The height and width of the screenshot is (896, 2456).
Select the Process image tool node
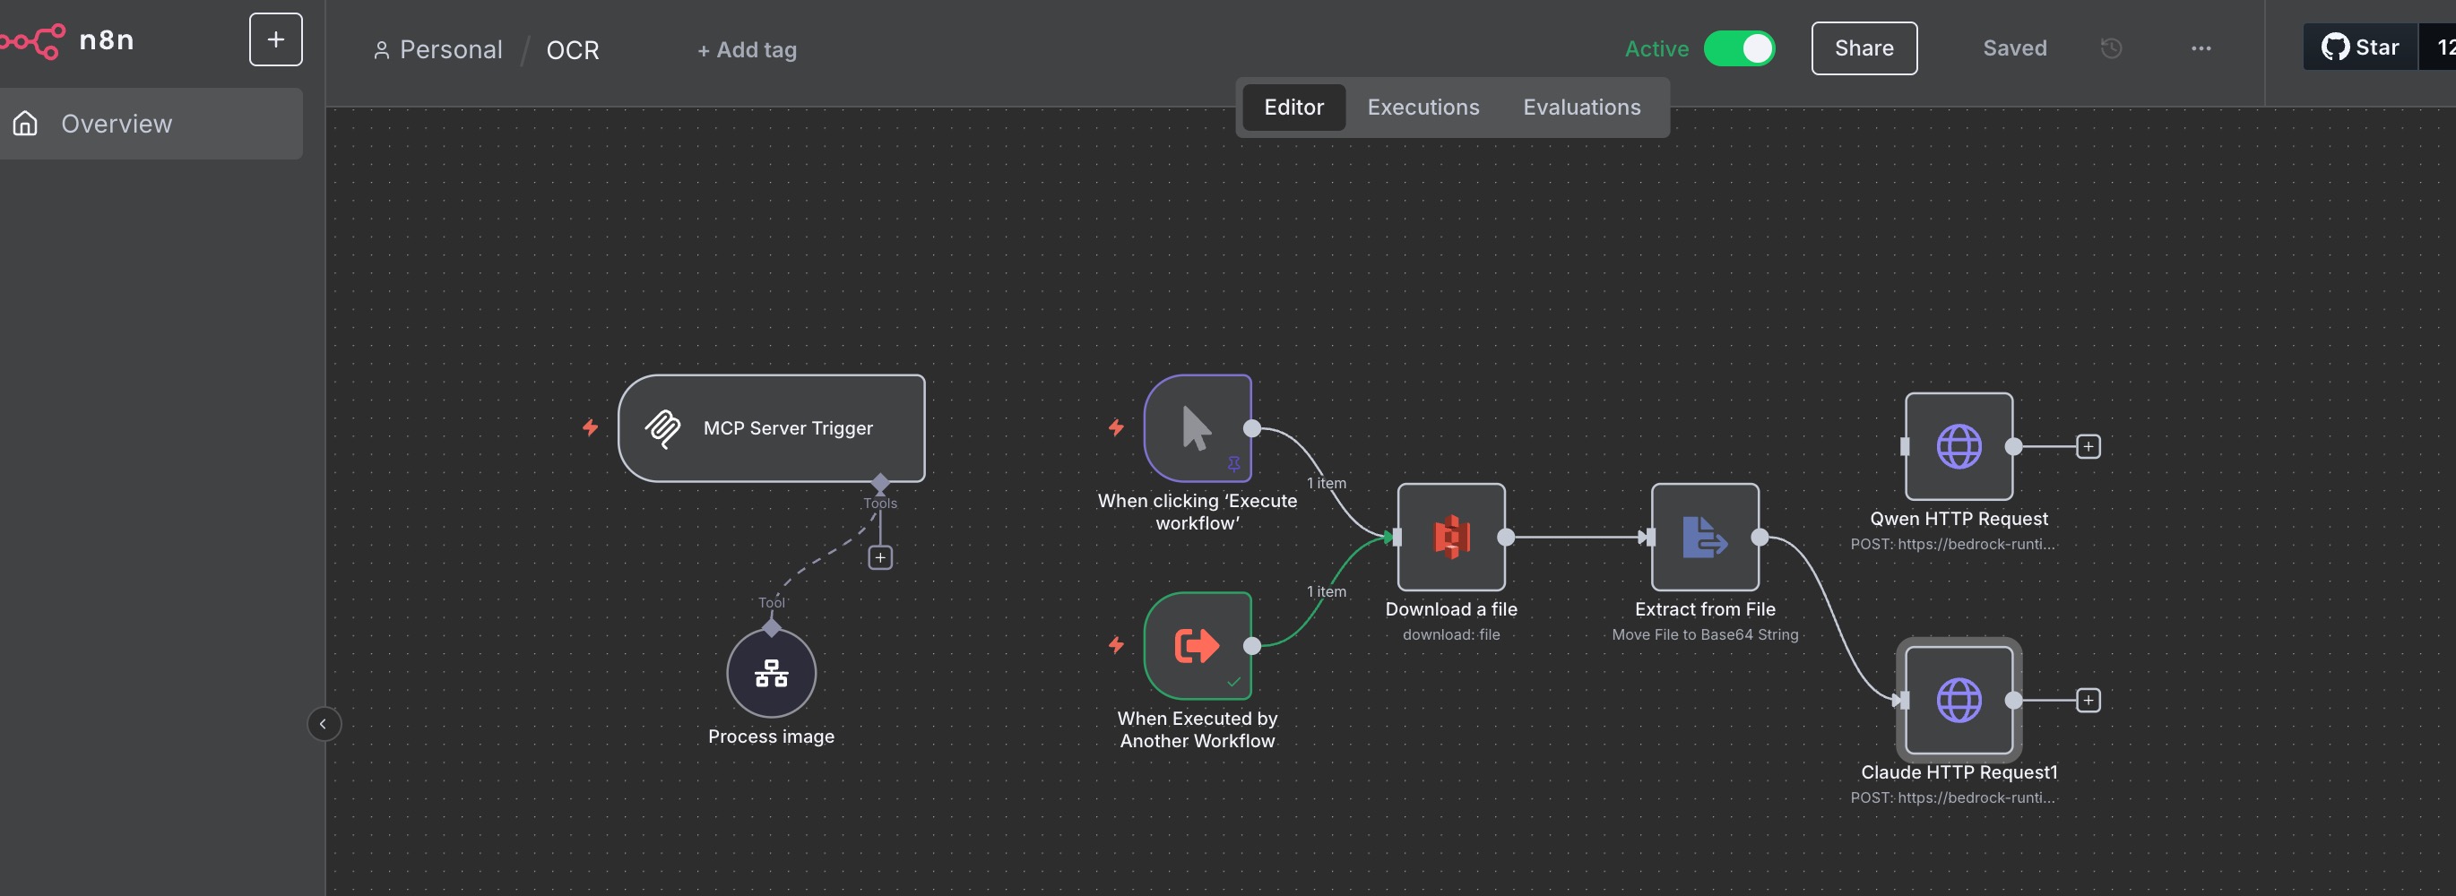pos(770,673)
